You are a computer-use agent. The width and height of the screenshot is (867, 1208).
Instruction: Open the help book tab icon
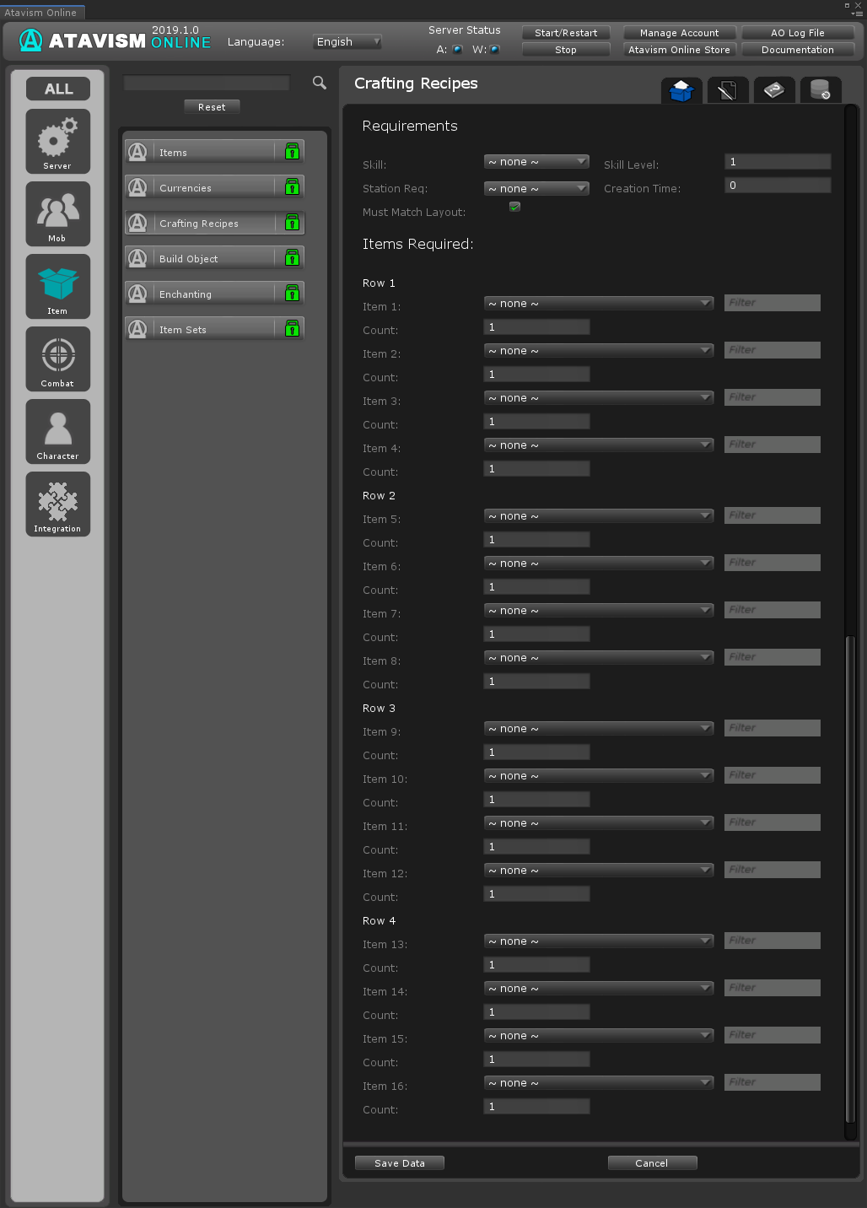(773, 90)
